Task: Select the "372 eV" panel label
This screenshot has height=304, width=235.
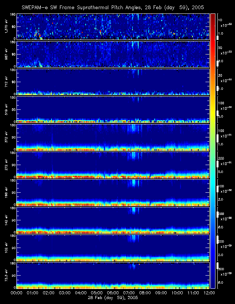Action: pos(7,137)
